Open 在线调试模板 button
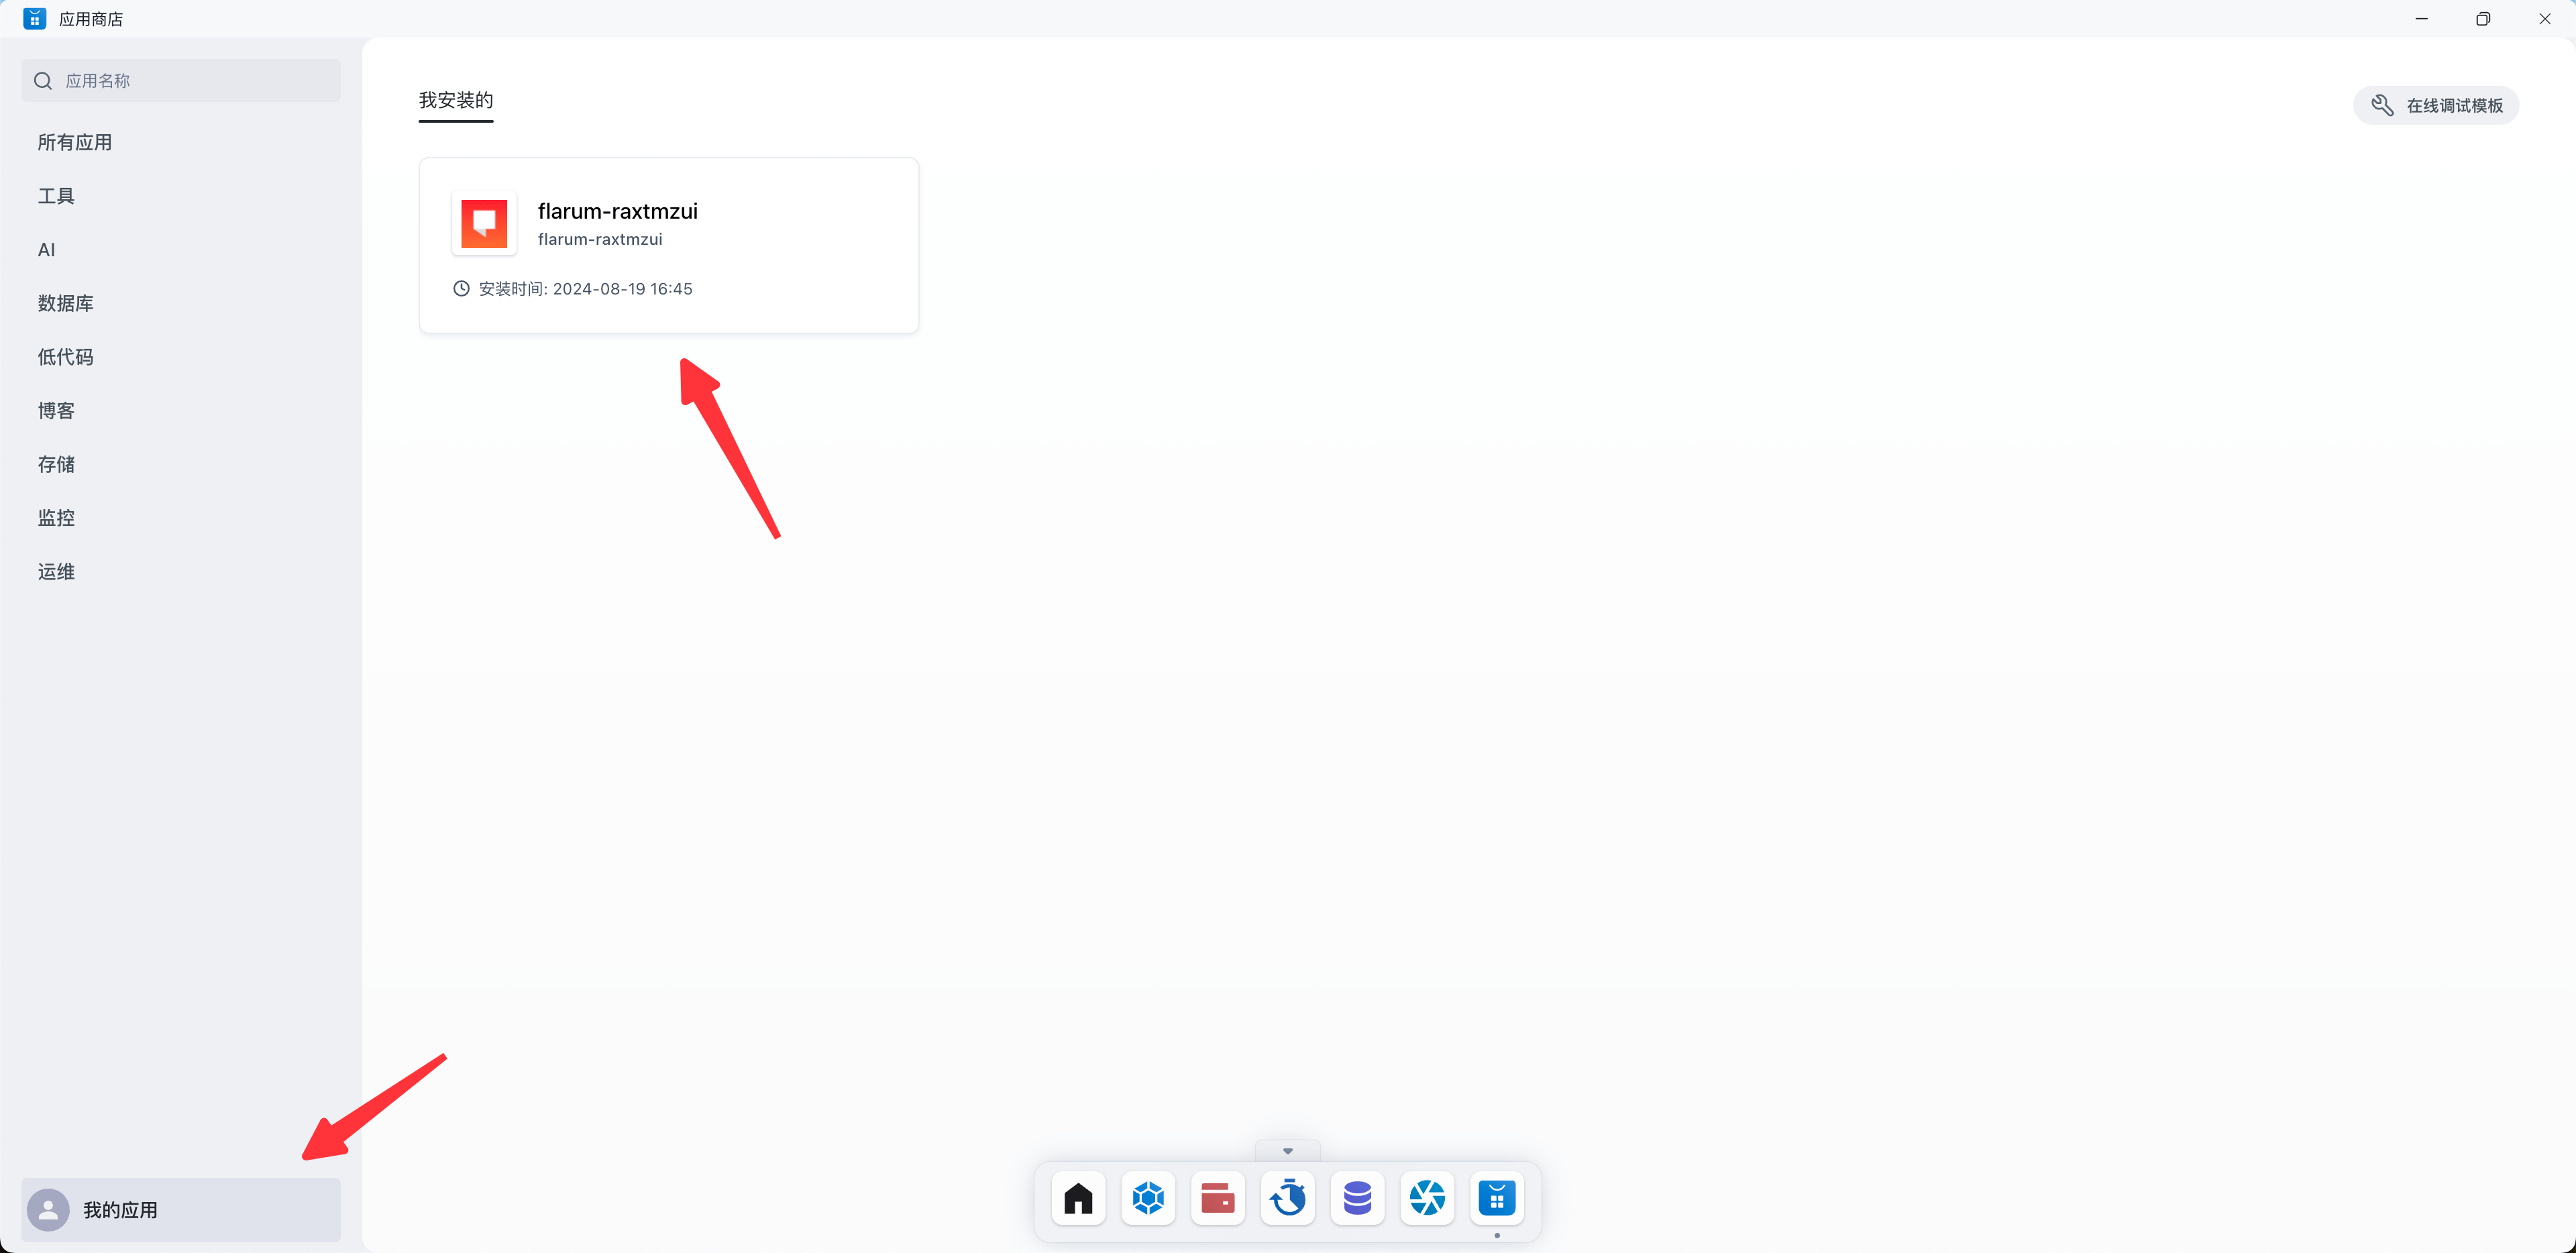The width and height of the screenshot is (2576, 1253). tap(2436, 105)
